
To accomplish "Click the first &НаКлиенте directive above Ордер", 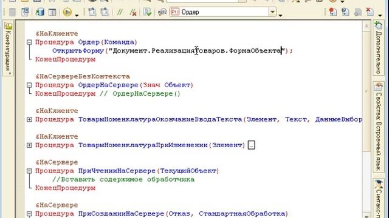I will [57, 34].
